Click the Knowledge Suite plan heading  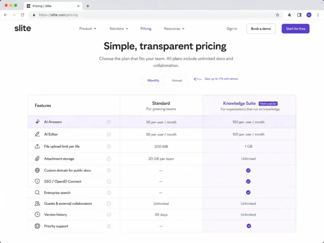click(x=239, y=103)
